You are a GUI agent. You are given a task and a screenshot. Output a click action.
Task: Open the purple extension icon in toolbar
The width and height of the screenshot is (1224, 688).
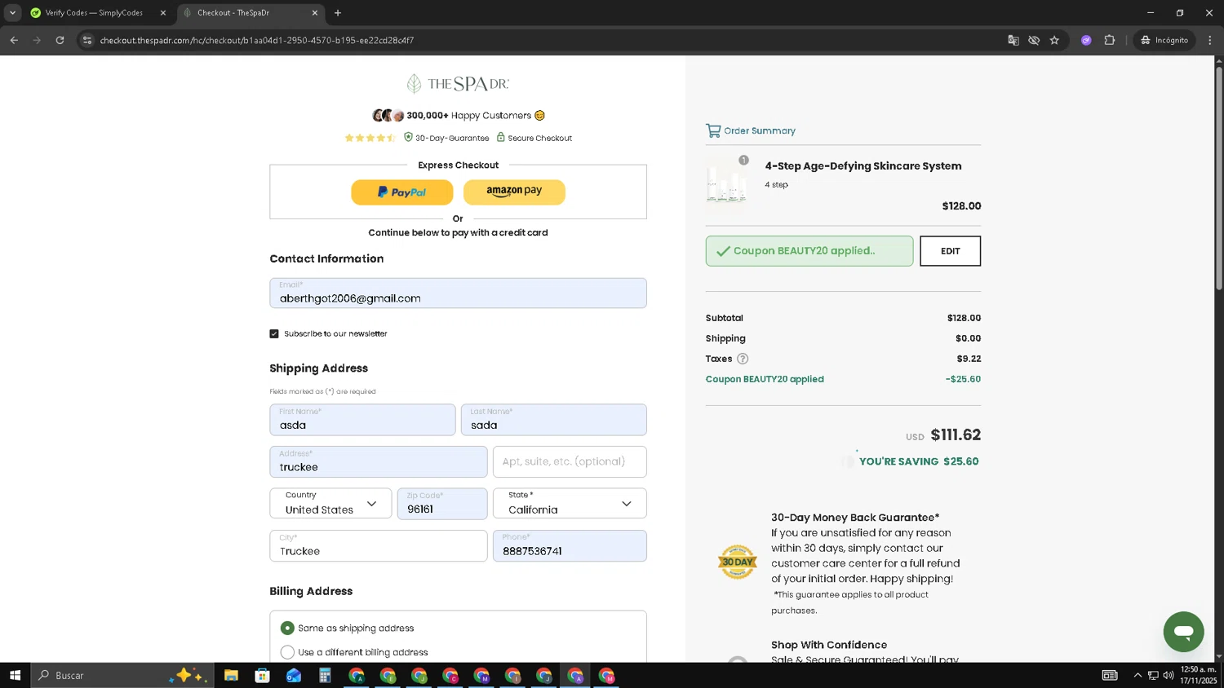pos(1086,40)
